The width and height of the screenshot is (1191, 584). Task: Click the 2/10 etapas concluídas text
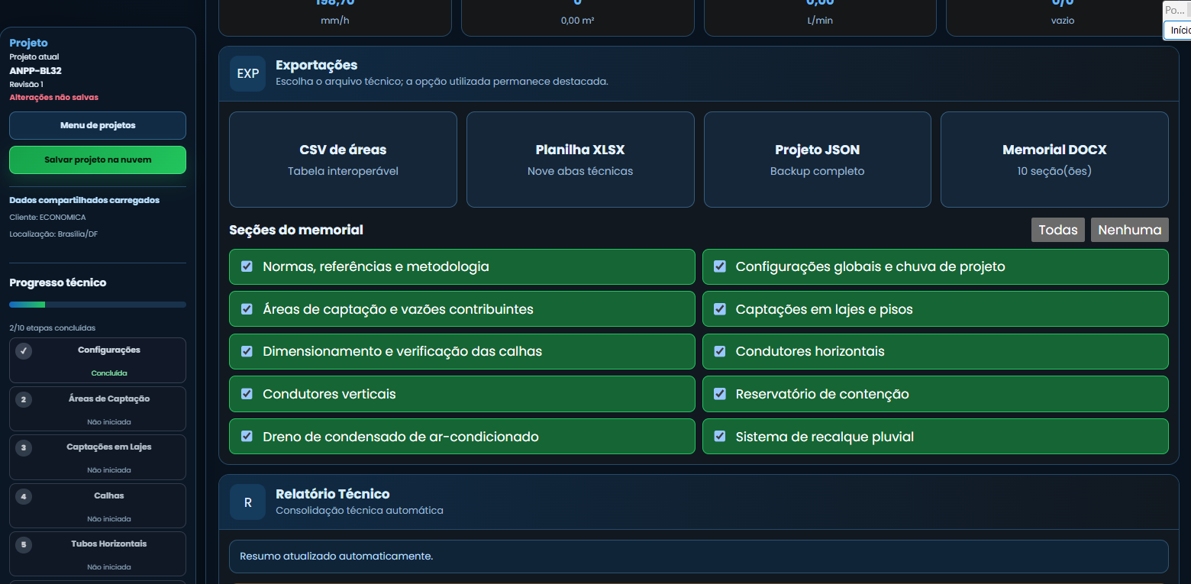(x=52, y=328)
